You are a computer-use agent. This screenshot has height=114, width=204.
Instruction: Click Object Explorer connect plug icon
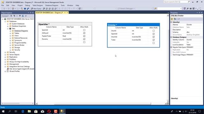(x=11, y=16)
